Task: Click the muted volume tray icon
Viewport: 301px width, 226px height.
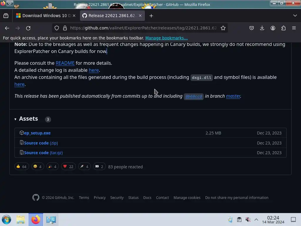Action: pyautogui.click(x=248, y=220)
